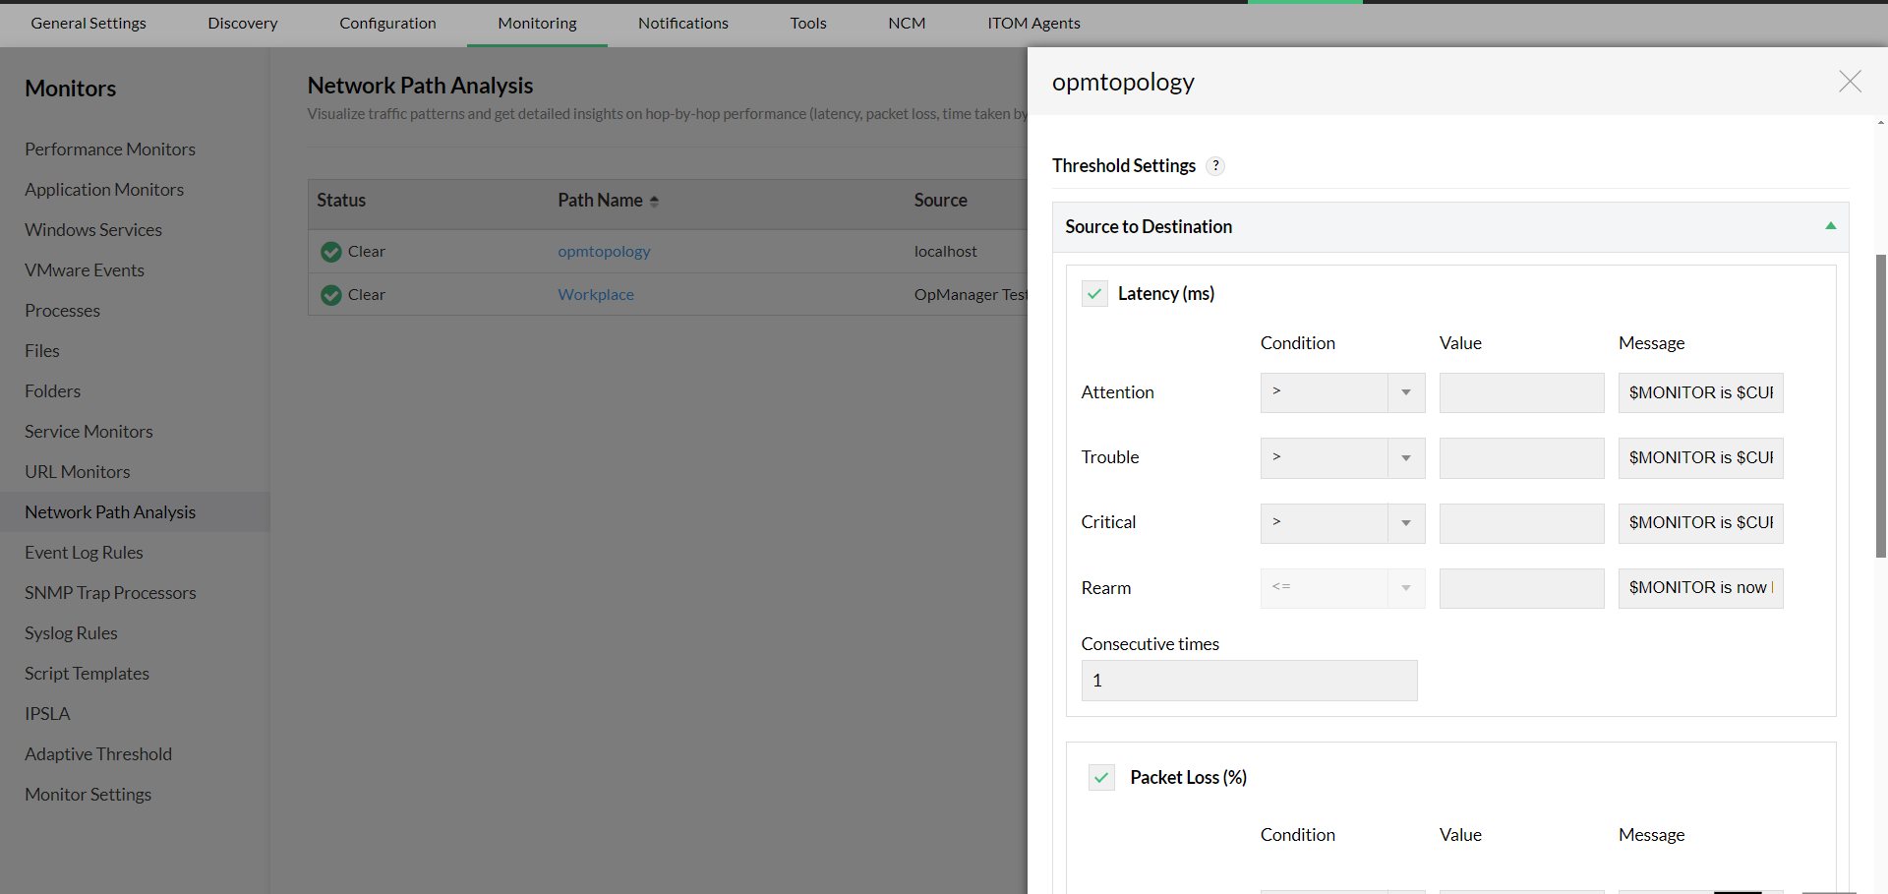
Task: Select IPSLA in the Monitors sidebar
Action: click(46, 713)
